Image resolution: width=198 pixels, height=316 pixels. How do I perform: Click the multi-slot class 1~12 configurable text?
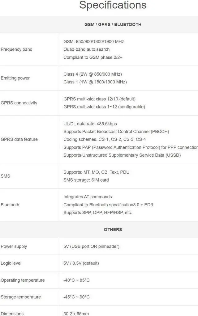(x=104, y=107)
